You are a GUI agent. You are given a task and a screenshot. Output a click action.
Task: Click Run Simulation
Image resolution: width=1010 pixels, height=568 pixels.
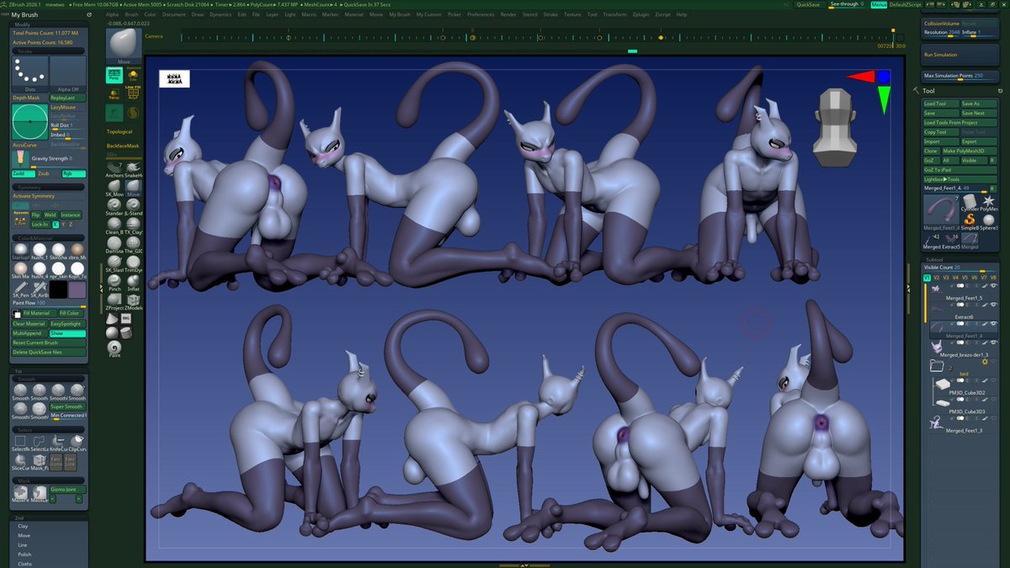[959, 55]
